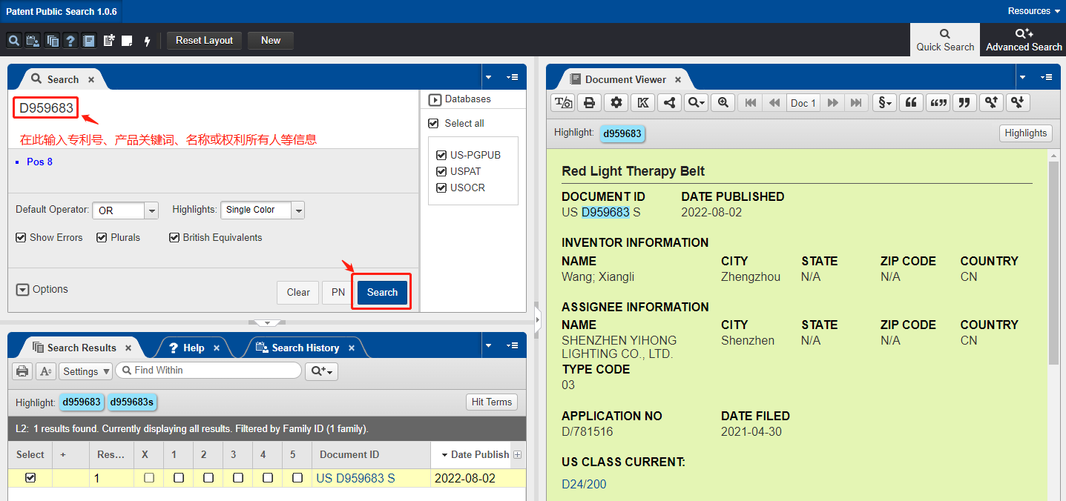Click the opening quote mark icon
This screenshot has width=1066, height=501.
911,103
